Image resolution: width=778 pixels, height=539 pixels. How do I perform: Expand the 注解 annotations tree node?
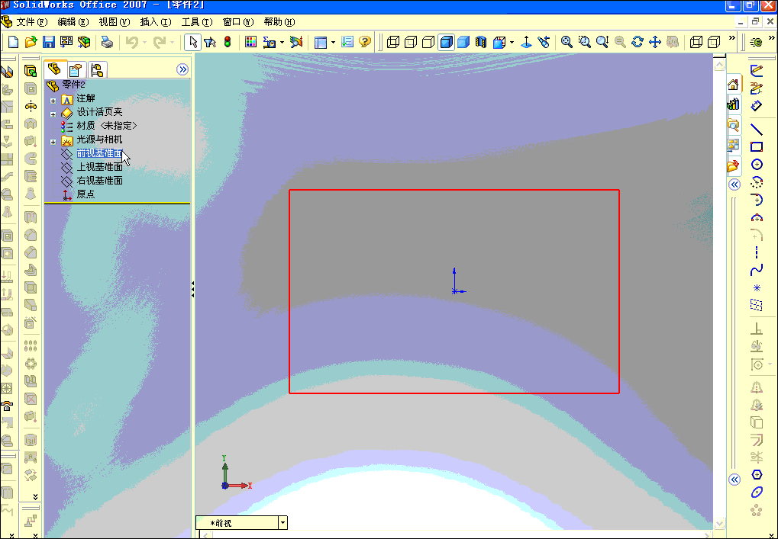pyautogui.click(x=53, y=101)
